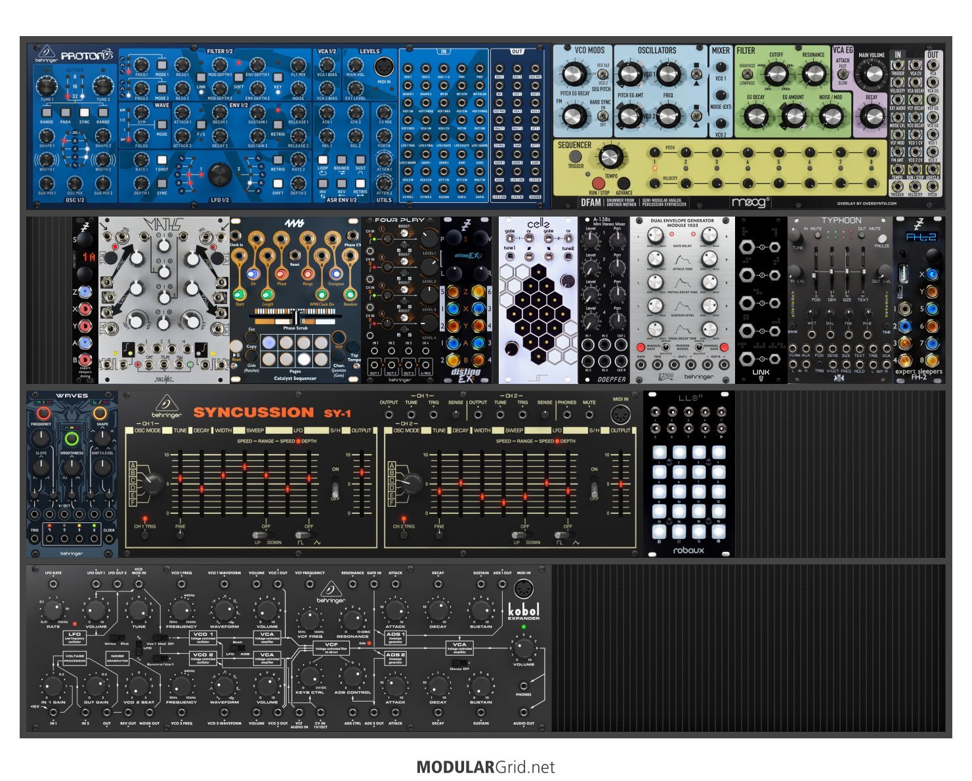Click the Syncussion MUTE jack

(589, 415)
